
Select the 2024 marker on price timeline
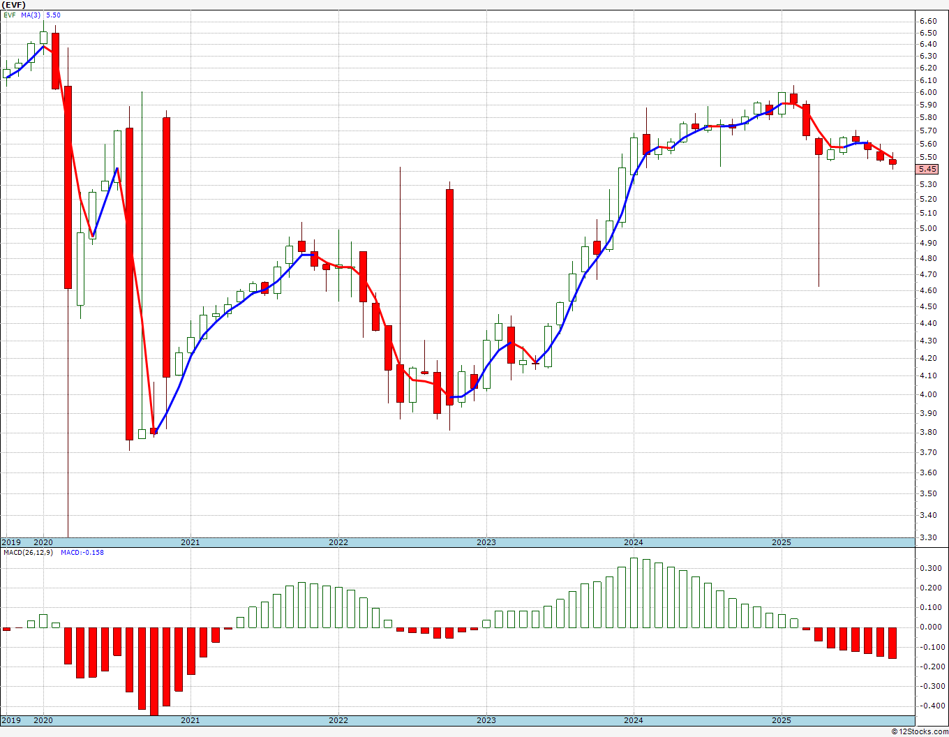point(634,542)
